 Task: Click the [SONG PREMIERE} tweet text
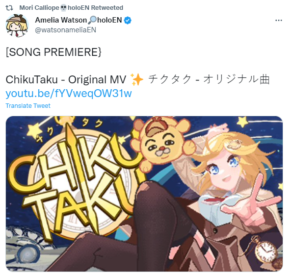pyautogui.click(x=53, y=52)
